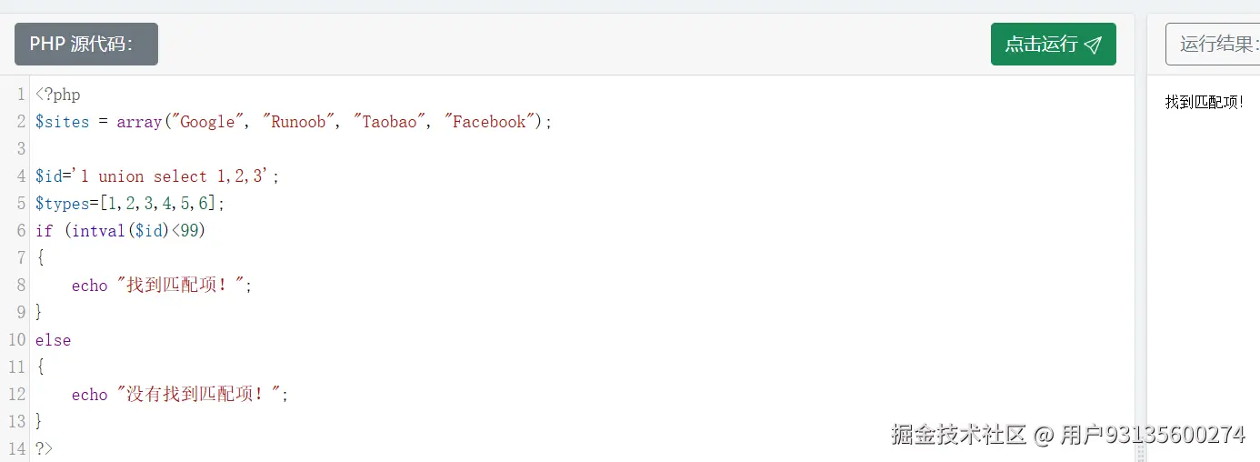Click line number 4 in the gutter

click(x=20, y=176)
